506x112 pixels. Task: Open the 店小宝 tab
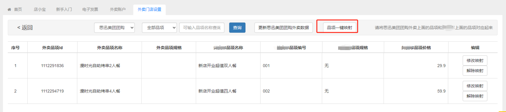coord(40,10)
